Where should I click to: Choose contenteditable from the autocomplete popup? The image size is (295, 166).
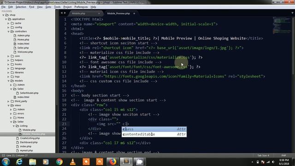click(154, 134)
